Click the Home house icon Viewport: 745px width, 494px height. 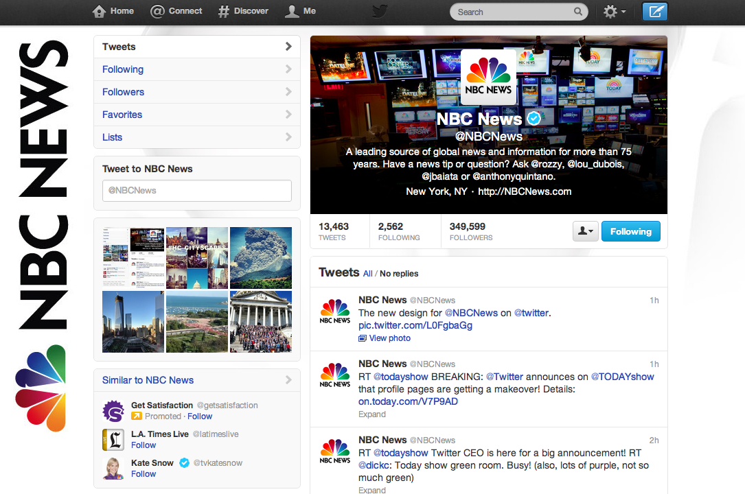coord(99,11)
